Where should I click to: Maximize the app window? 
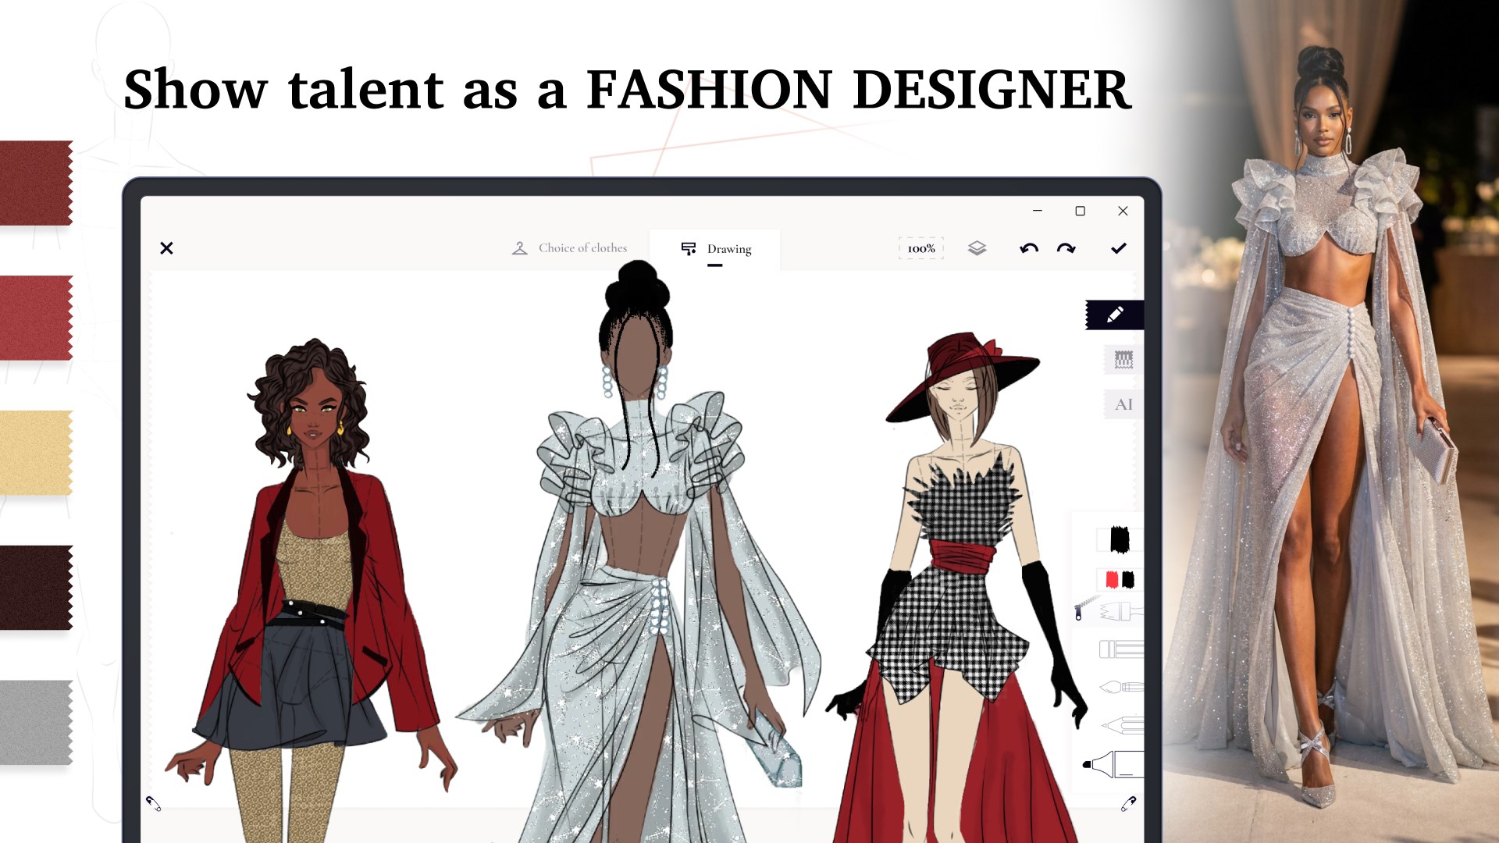1081,211
